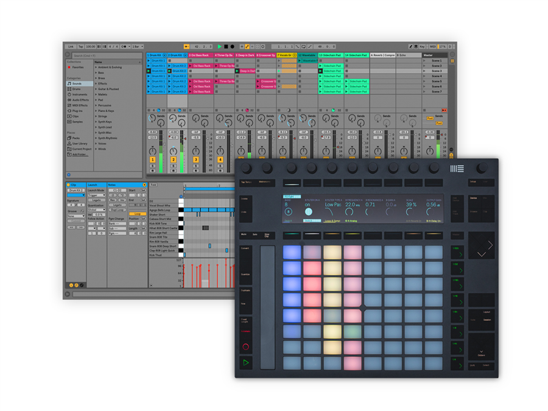Screen dimensions: 548x411
Task: Open the Launch Mode Trigger dropdown
Action: [96, 195]
